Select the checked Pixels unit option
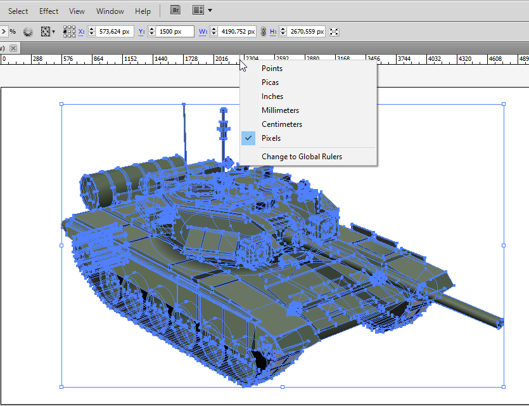 point(271,138)
